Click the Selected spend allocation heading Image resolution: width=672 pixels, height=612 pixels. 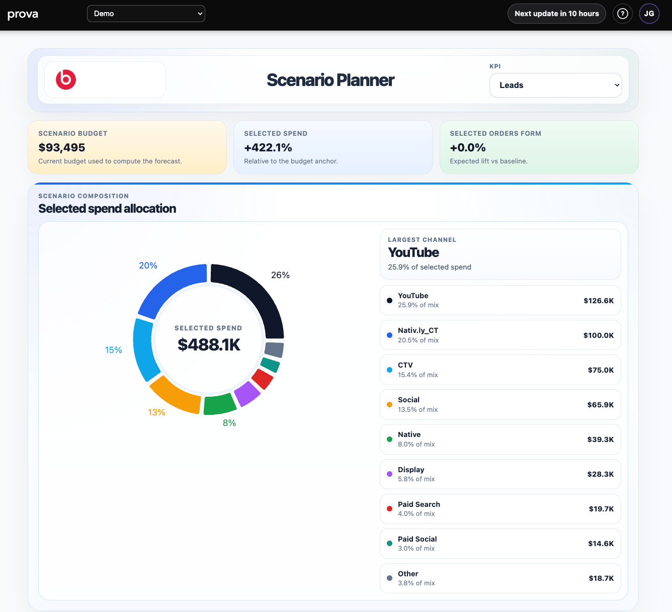click(x=107, y=209)
